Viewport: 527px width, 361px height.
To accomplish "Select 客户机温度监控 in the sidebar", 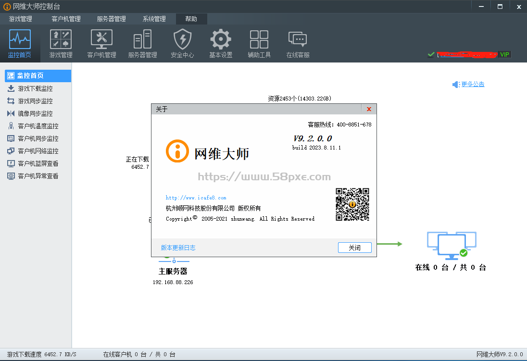I will tap(38, 126).
